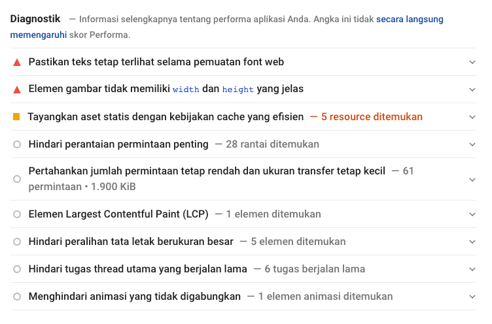Expand chevron for 'Elemen gambar tidak memiliki' row
The width and height of the screenshot is (492, 324).
tap(472, 89)
